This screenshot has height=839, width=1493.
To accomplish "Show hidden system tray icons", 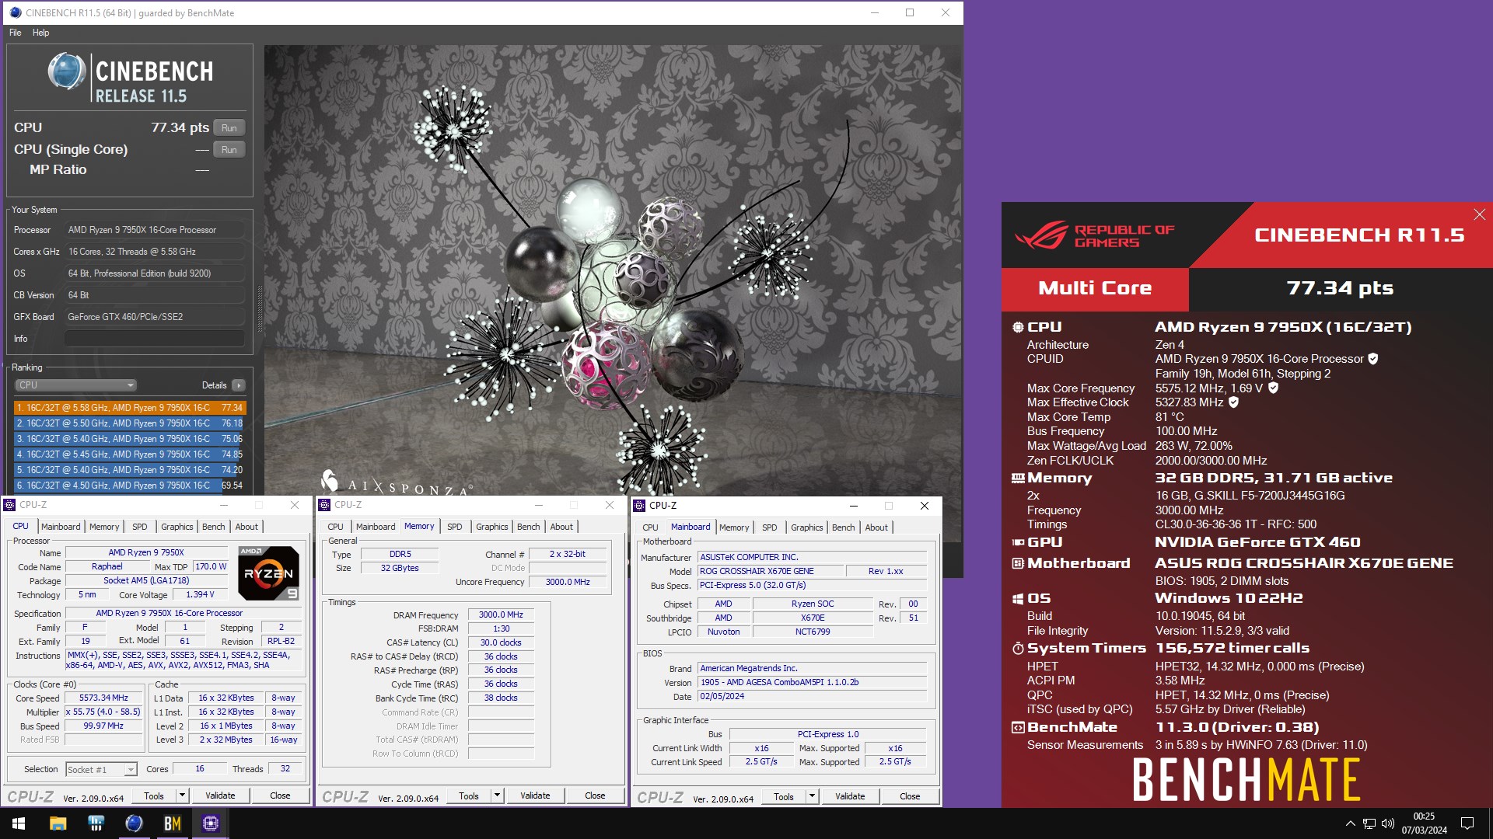I will point(1350,823).
